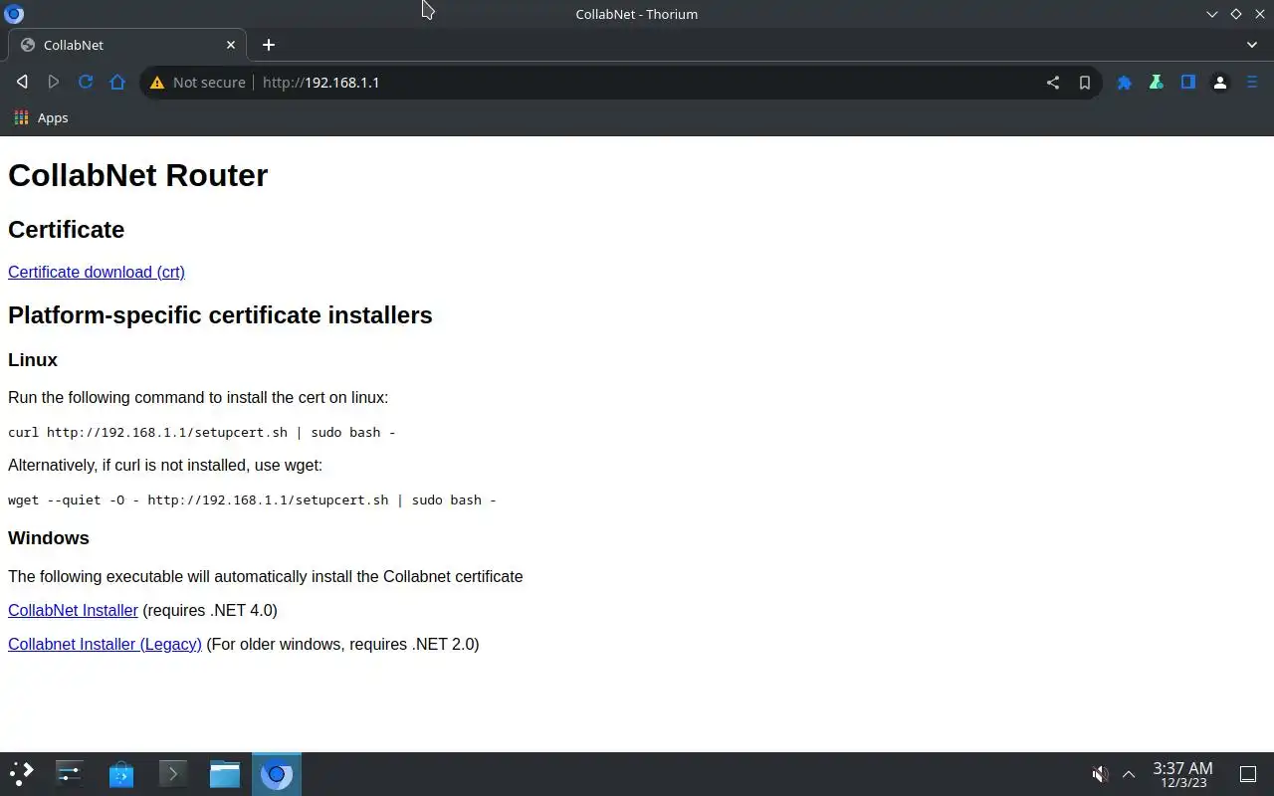
Task: Open the Apps bookmarks shortcut
Action: 42,117
